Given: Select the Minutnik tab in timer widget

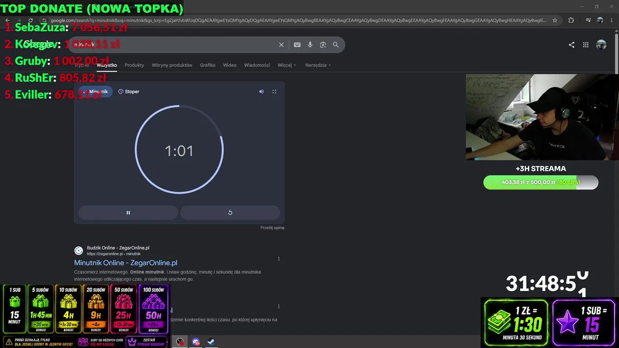Looking at the screenshot, I should pos(96,91).
